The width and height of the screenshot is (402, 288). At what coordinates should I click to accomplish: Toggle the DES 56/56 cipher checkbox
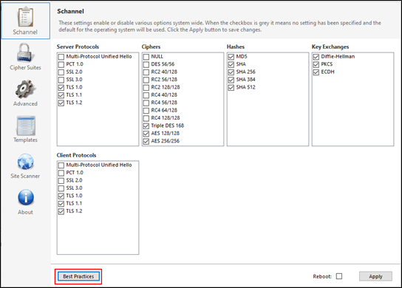pos(146,64)
